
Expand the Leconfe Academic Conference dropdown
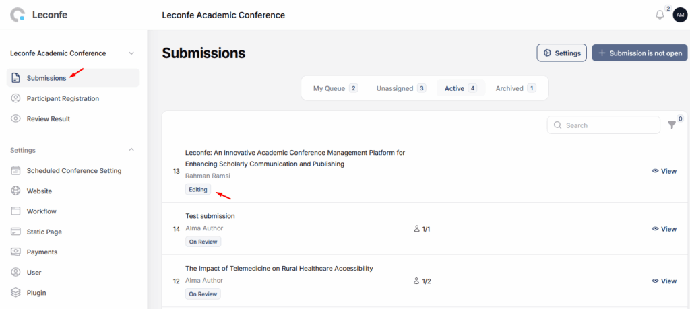pos(131,53)
